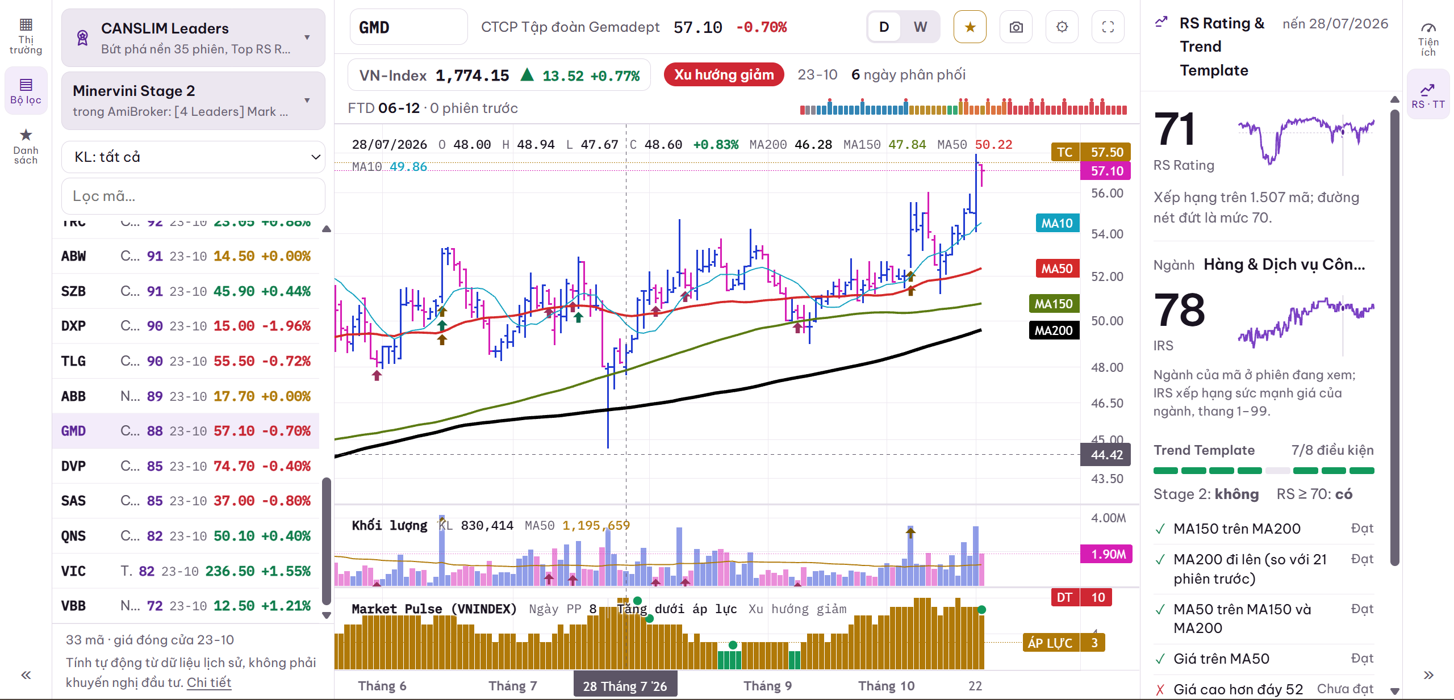The height and width of the screenshot is (700, 1454).
Task: Select RS·TT panel icon
Action: click(1428, 94)
